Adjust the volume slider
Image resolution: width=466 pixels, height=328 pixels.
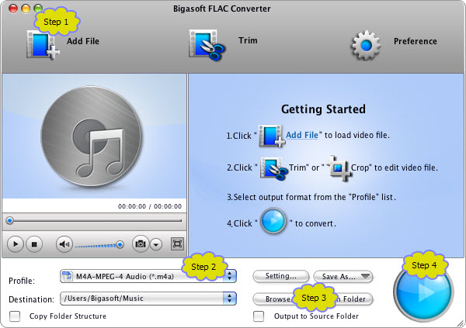[x=99, y=245]
